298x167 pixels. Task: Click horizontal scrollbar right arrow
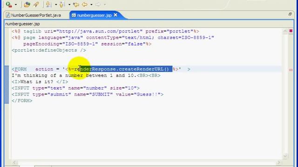(278, 162)
